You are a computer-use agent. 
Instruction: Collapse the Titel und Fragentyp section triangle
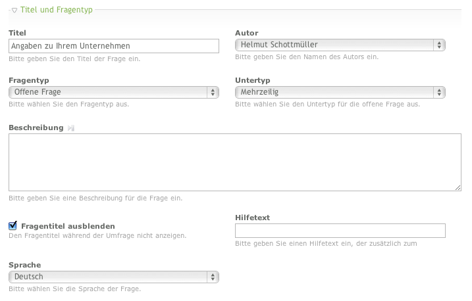[14, 11]
